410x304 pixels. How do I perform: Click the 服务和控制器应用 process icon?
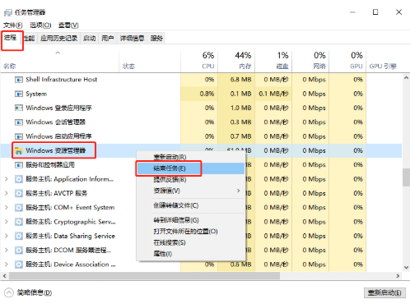(x=18, y=165)
